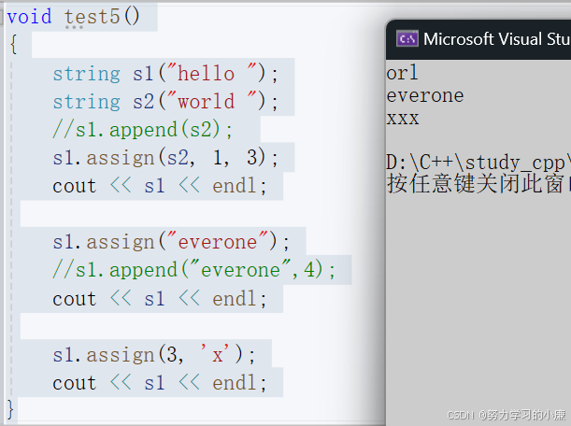
Task: Click the "hello " string literal
Action: [212, 73]
